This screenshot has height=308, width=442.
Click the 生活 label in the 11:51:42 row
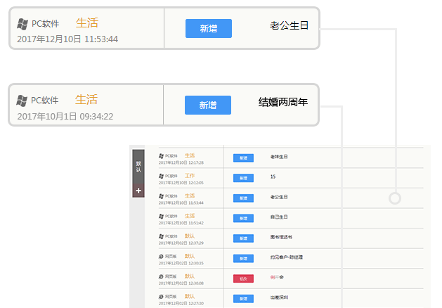click(190, 216)
